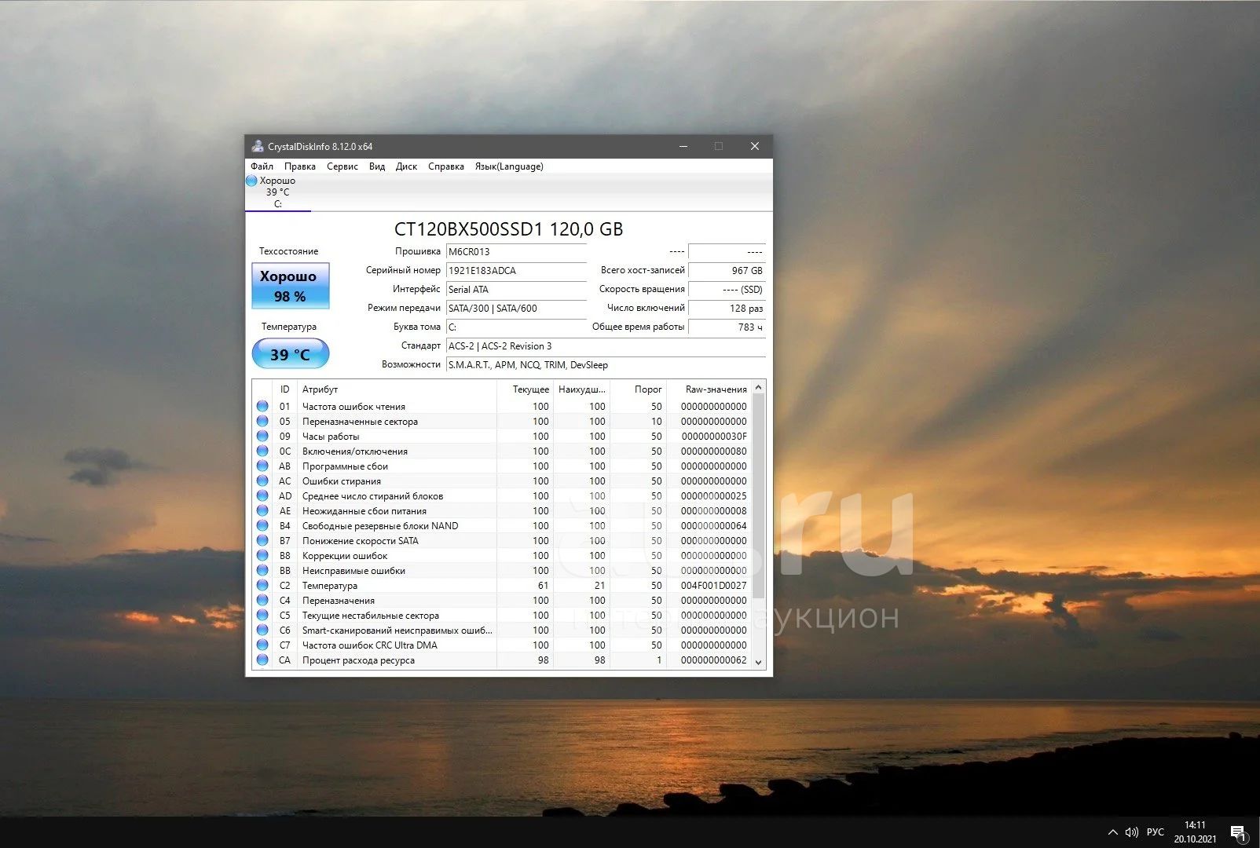Click the 39 °C temperature button
This screenshot has height=848, width=1260.
click(290, 354)
